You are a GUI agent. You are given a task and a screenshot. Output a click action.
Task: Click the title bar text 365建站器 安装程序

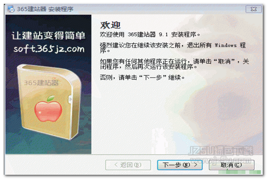[x=45, y=9]
